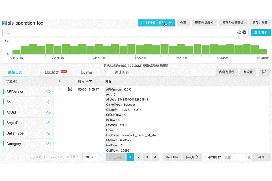
Task: Click the CallerType value Subuser
Action: tap(129, 105)
